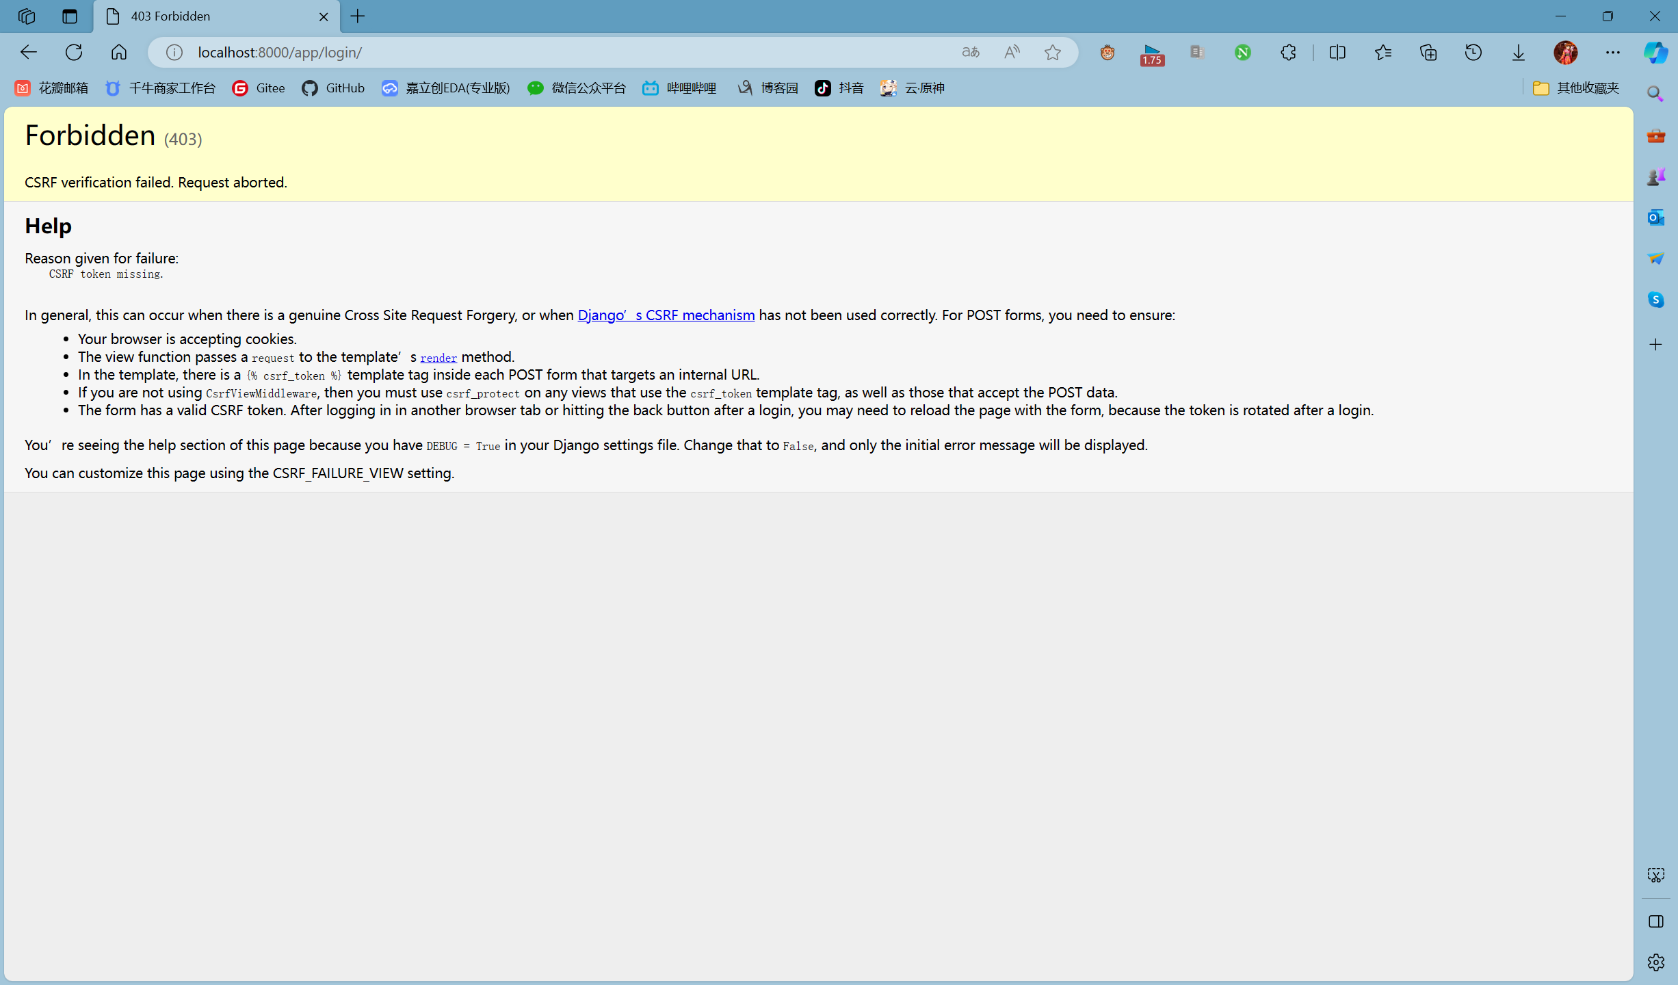Start sidebar screenshot capture tool
This screenshot has width=1678, height=985.
pyautogui.click(x=1655, y=875)
